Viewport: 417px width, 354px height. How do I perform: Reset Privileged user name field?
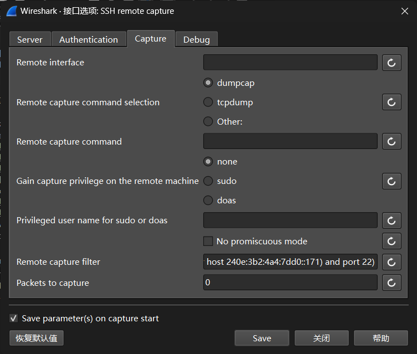click(392, 220)
